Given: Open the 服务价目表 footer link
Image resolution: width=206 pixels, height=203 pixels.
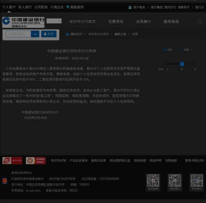Looking at the screenshot, I should tap(98, 160).
